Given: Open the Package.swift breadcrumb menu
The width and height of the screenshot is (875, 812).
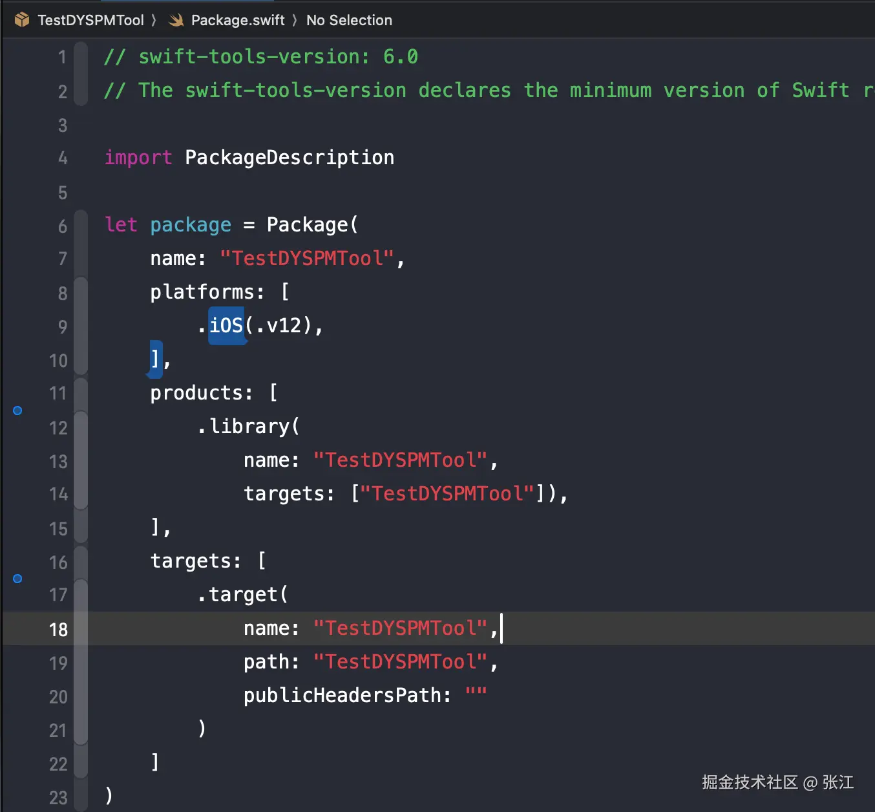Looking at the screenshot, I should click(237, 21).
